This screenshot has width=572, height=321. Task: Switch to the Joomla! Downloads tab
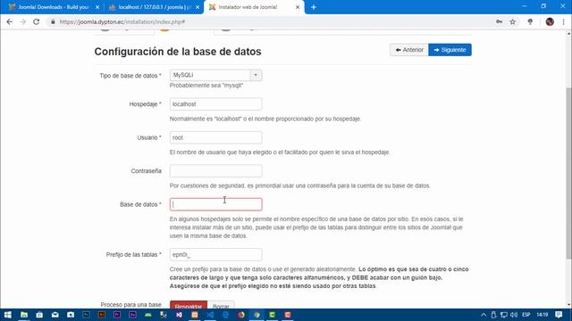point(54,7)
